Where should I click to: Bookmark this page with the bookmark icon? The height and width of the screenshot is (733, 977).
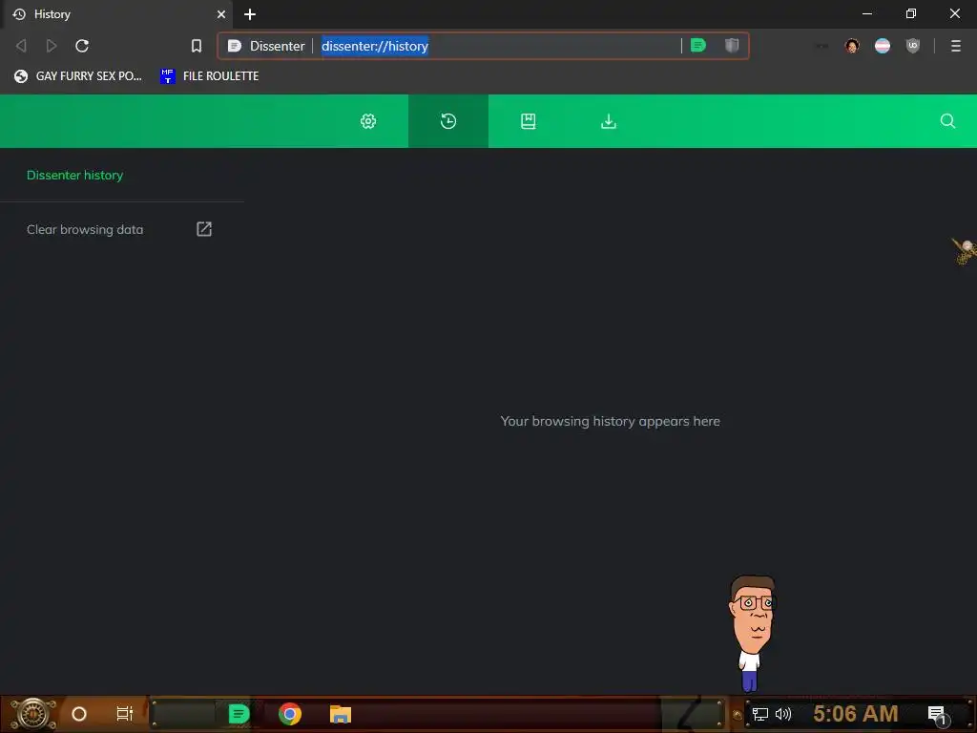tap(197, 46)
